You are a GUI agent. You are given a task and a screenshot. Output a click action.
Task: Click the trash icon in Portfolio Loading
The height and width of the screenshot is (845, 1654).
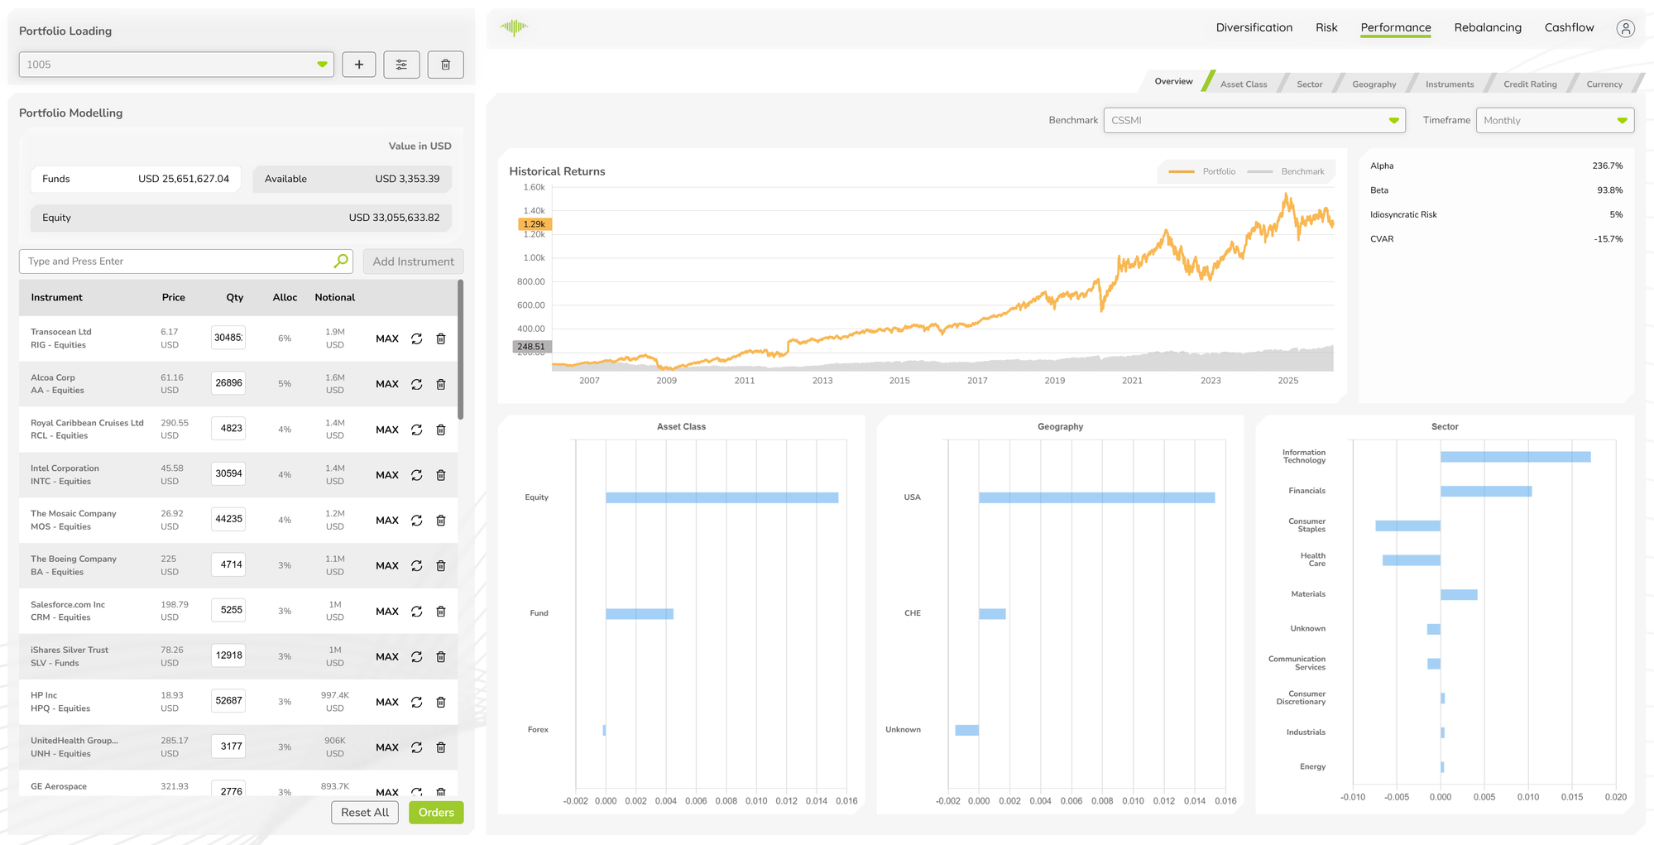(x=445, y=64)
